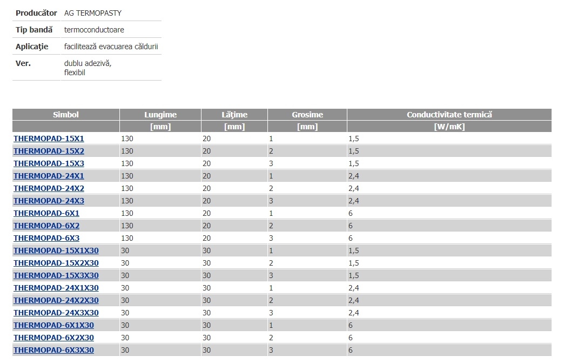The image size is (564, 363).
Task: Click the Lungime column header
Action: [160, 115]
